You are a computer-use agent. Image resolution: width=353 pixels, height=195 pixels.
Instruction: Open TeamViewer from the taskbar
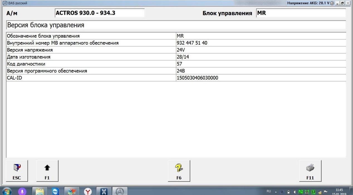56,191
